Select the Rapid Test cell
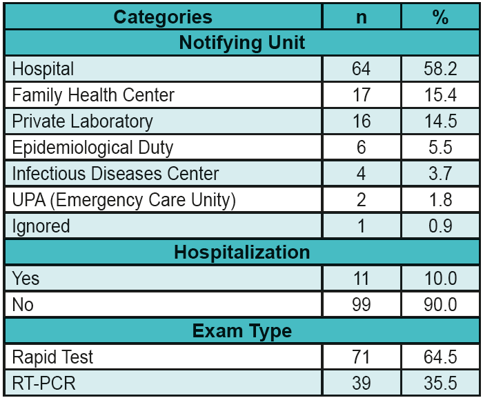Screen dimensions: 483x398 coord(52,357)
